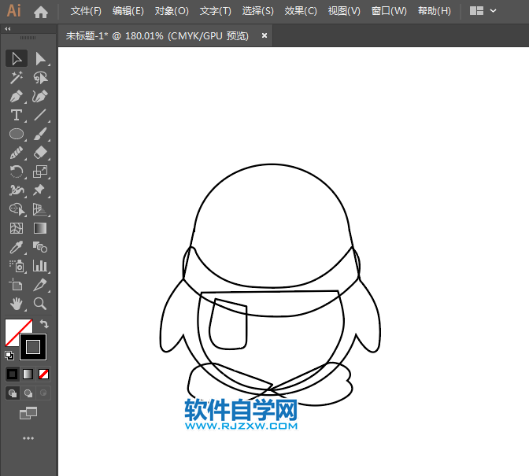
Task: Choose the Pen tool
Action: (16, 96)
